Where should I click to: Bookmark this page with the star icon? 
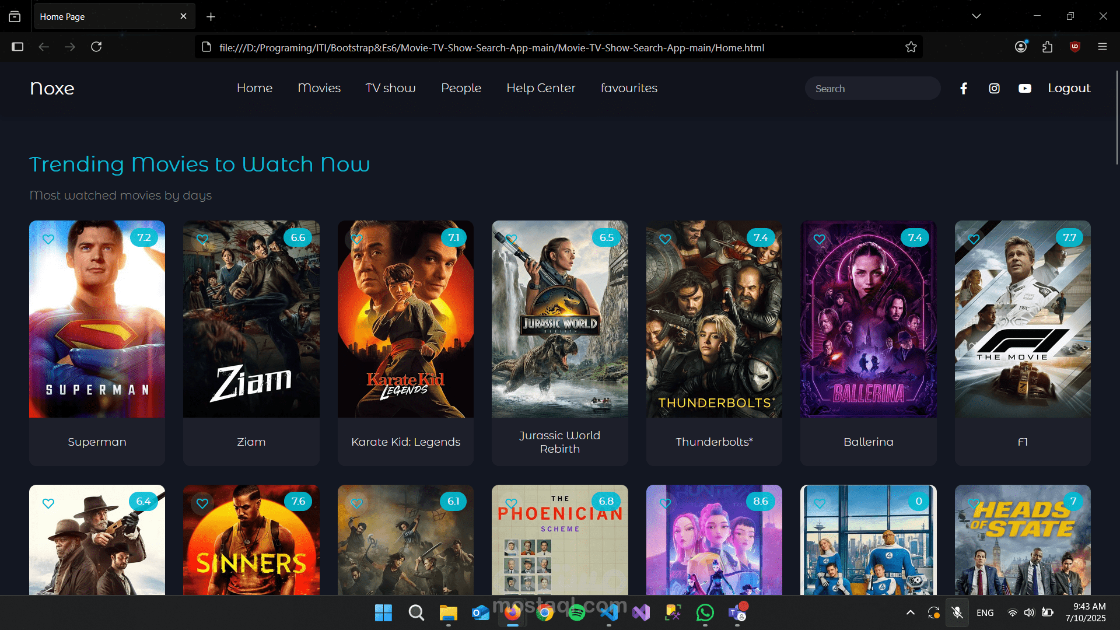[x=911, y=47]
